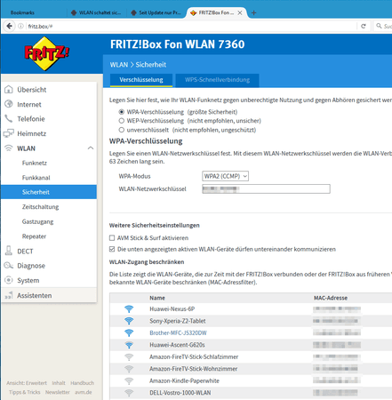Open avm.de link in footer
392x400 pixels.
84,392
